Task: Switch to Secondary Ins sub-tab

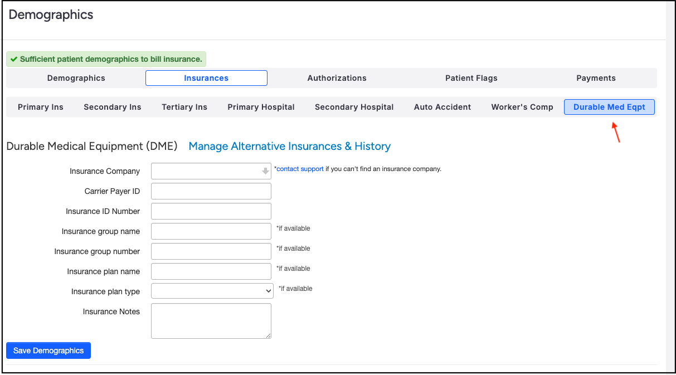Action: tap(113, 107)
